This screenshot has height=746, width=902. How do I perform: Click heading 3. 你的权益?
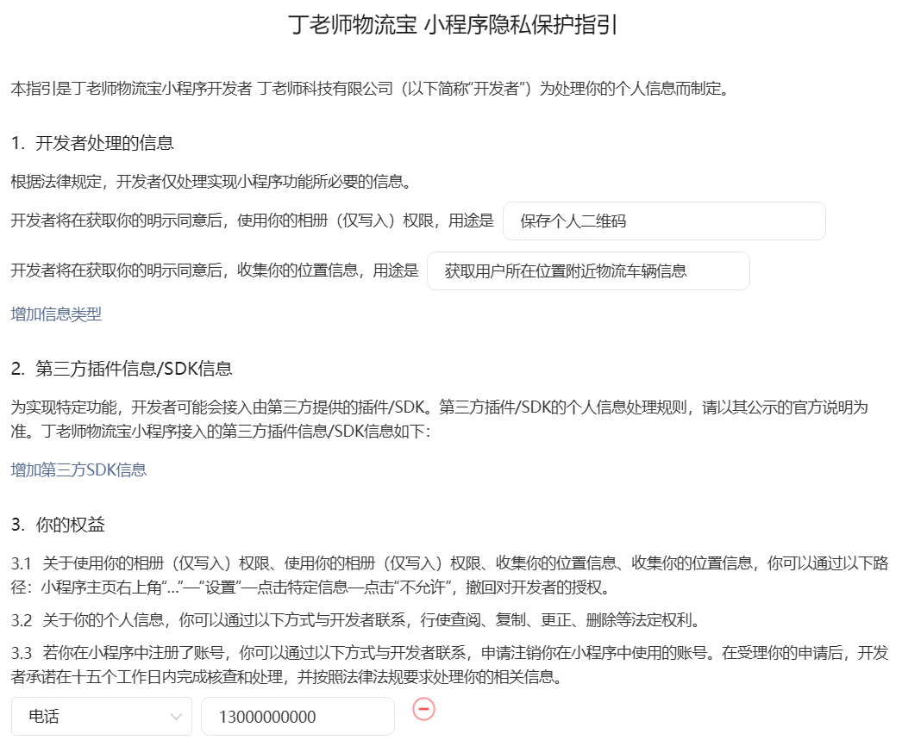pyautogui.click(x=58, y=524)
